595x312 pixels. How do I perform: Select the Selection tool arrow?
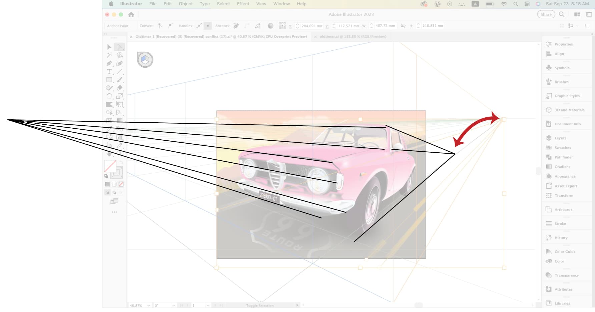[x=109, y=47]
